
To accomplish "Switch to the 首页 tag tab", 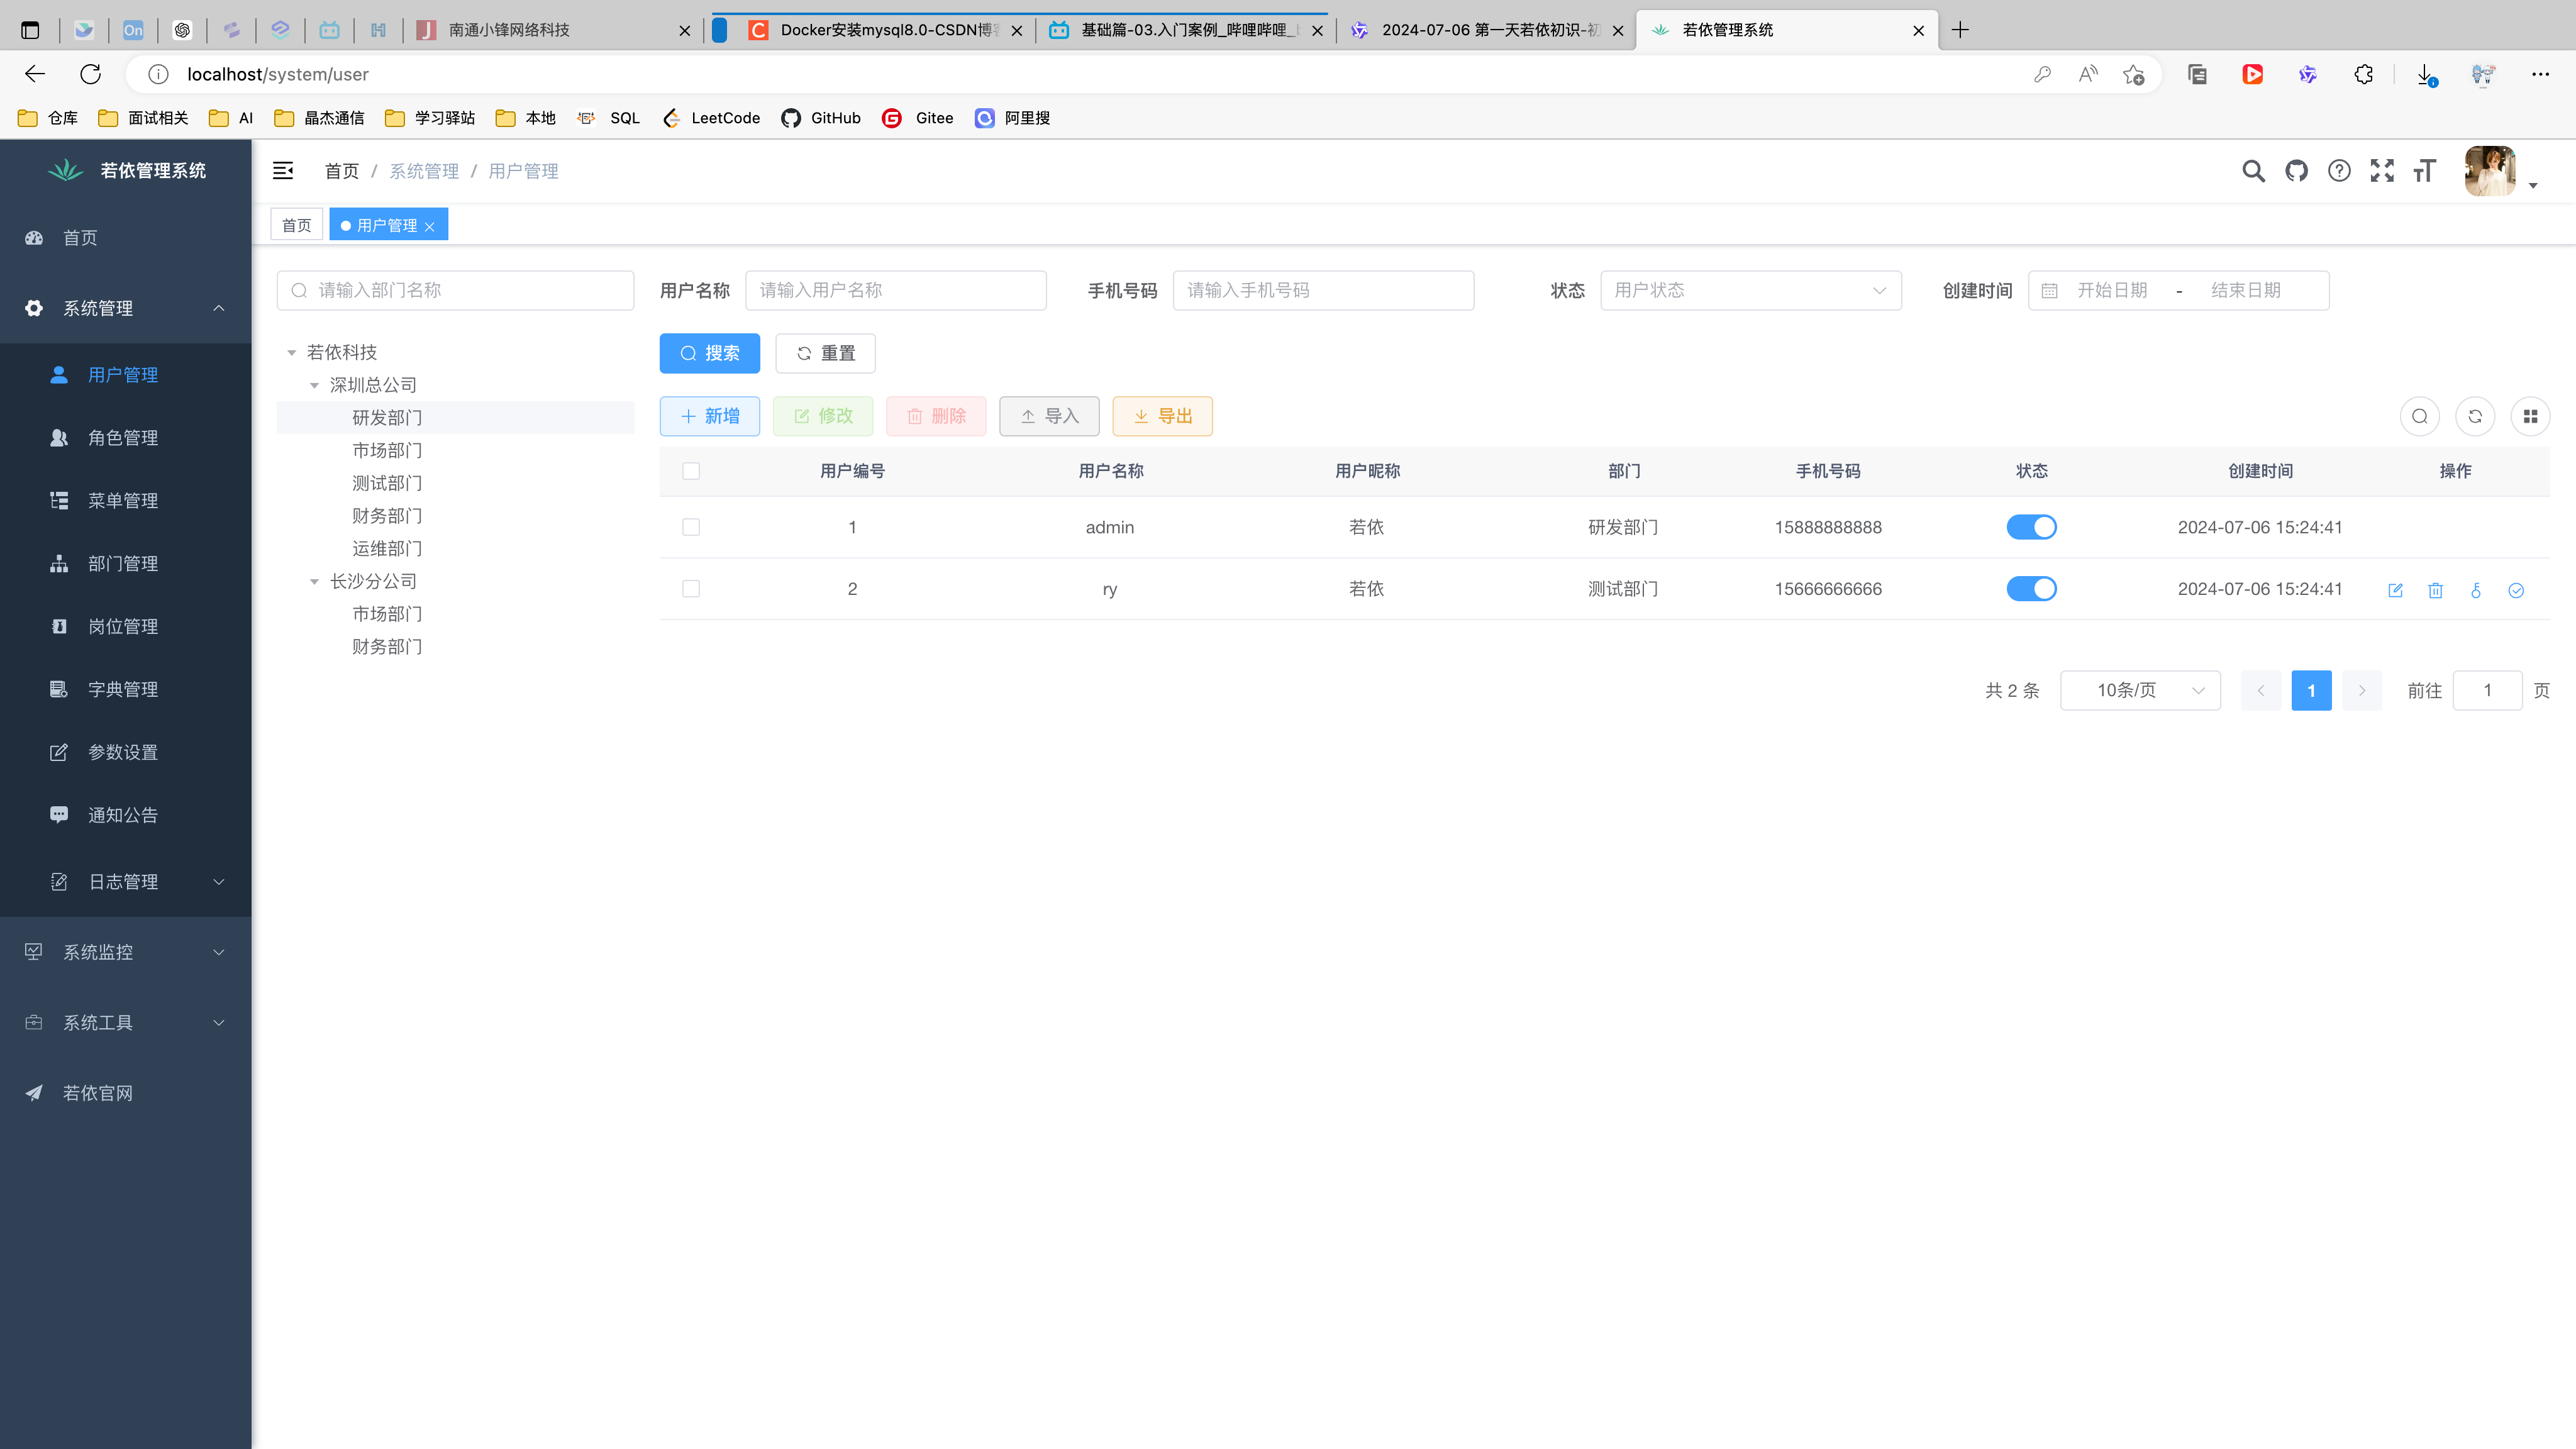I will click(x=296, y=225).
